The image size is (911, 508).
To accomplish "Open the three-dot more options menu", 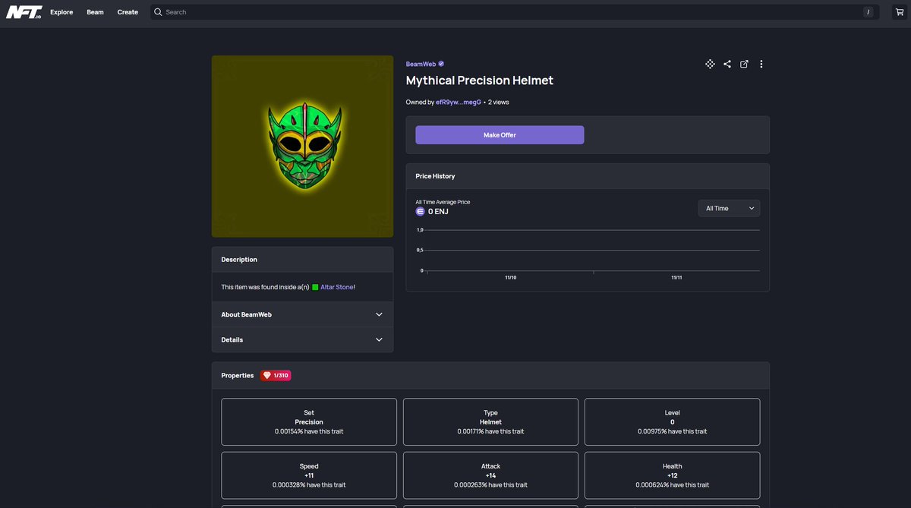I will coord(761,64).
